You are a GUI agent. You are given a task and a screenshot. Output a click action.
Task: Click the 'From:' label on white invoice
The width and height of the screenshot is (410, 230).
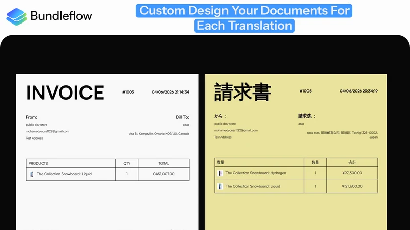coord(31,117)
